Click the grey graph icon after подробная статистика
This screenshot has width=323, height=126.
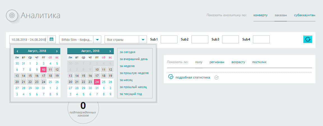[216, 78]
